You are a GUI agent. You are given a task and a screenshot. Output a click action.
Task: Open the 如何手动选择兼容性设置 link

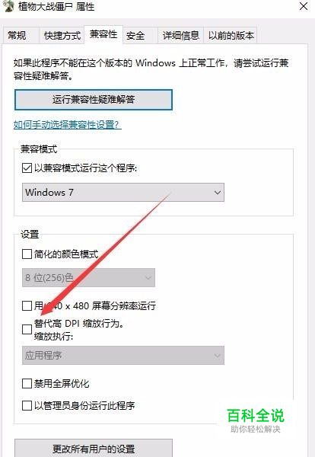coord(67,125)
